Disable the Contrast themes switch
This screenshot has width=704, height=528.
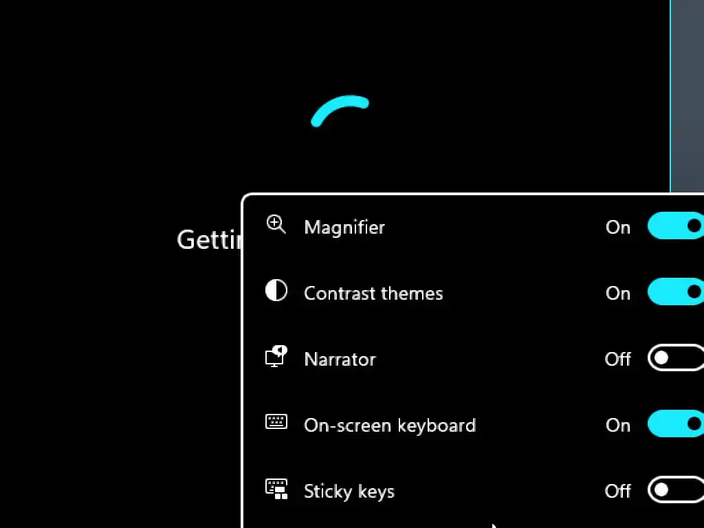point(676,291)
